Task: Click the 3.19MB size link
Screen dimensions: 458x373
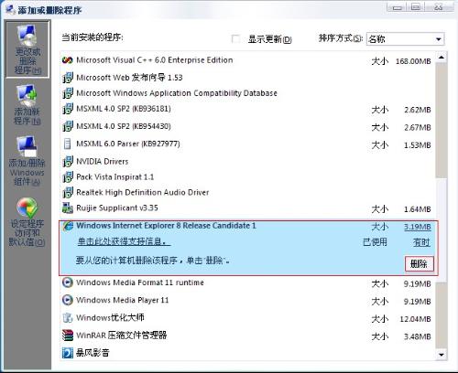Action: [x=418, y=227]
